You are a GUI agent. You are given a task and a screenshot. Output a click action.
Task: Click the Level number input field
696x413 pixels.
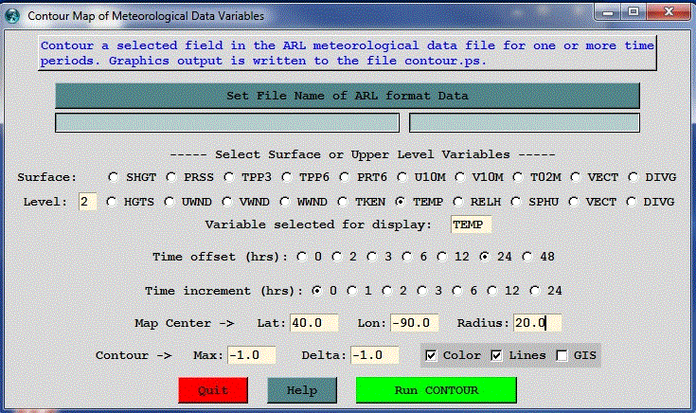pos(87,202)
